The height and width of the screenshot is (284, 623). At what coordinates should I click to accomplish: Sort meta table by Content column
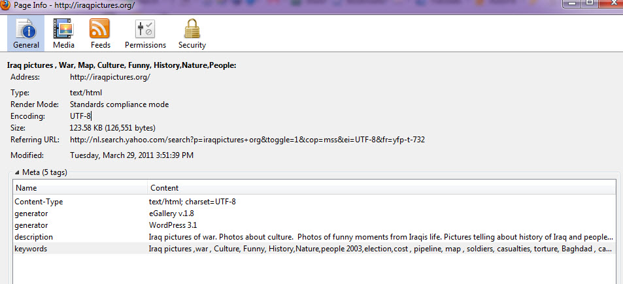click(381, 187)
